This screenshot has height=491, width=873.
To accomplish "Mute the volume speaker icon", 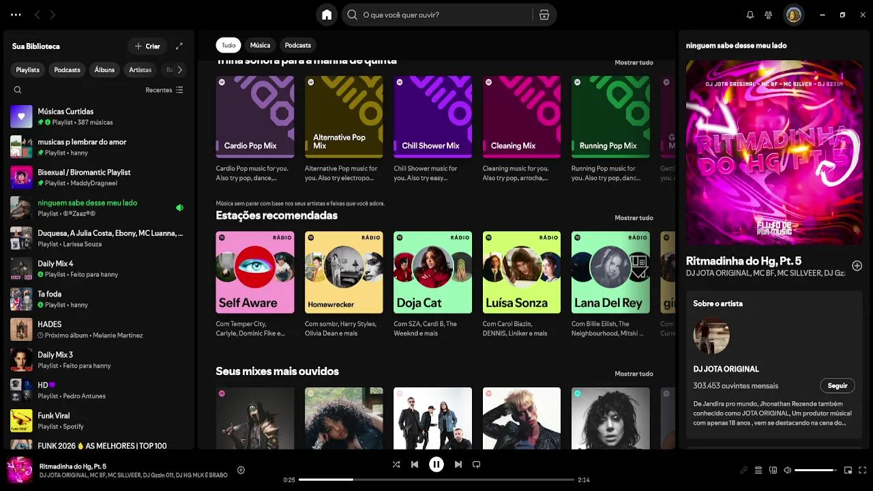I will tap(788, 471).
